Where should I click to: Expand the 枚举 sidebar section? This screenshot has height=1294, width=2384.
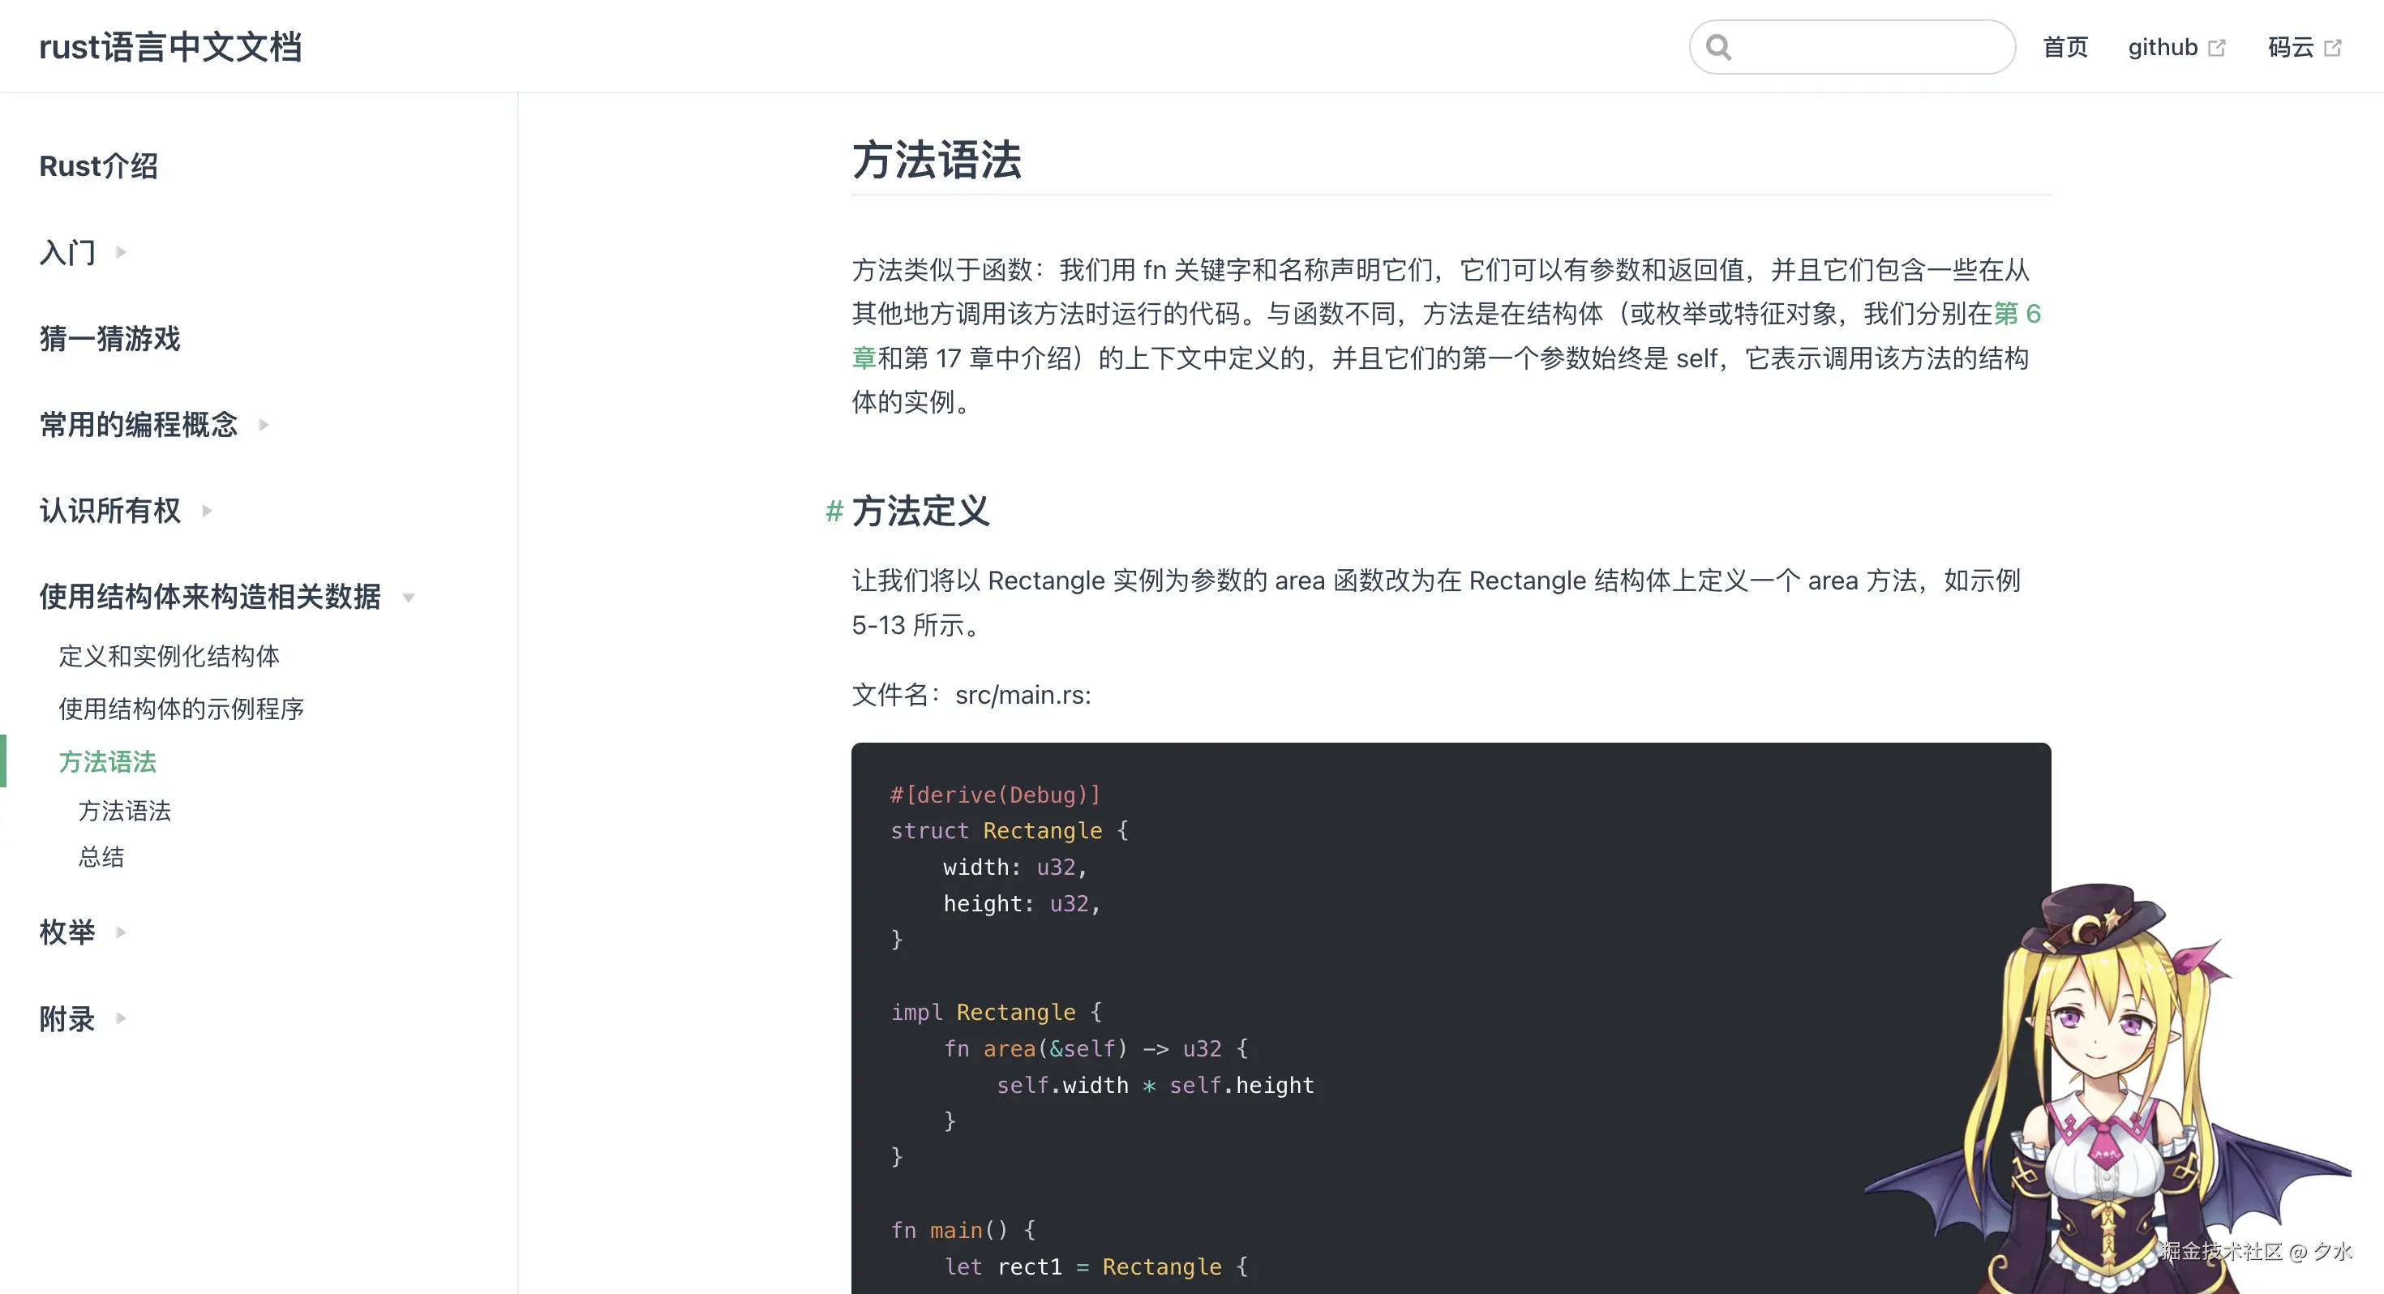click(120, 932)
